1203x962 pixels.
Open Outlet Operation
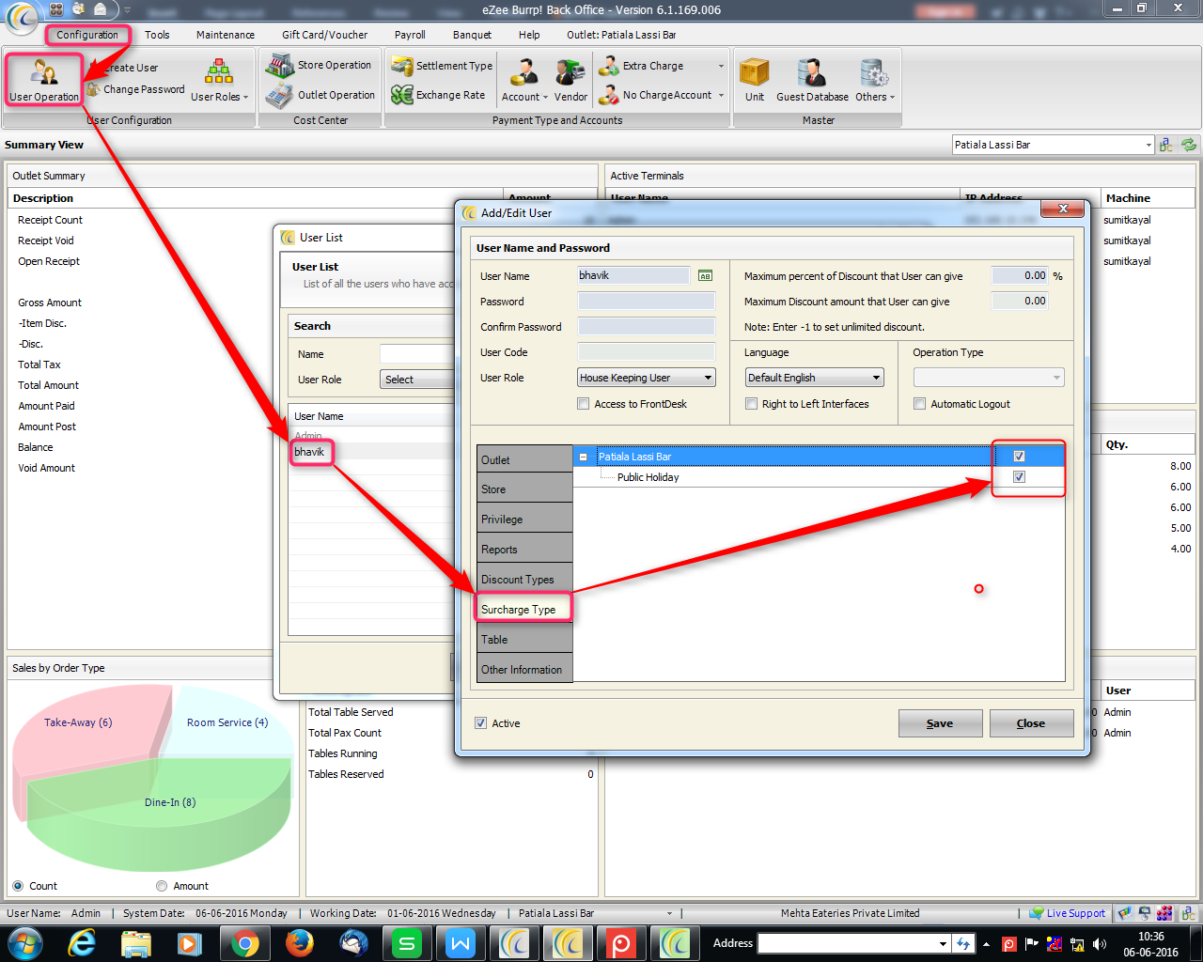coord(320,95)
